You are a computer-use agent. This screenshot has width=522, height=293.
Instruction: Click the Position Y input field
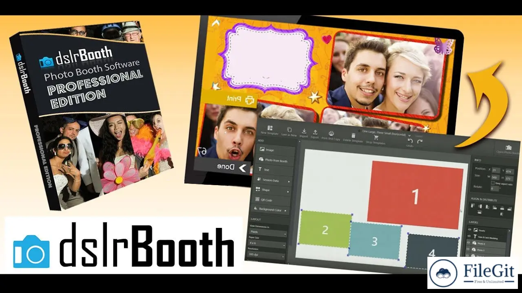[x=510, y=171]
